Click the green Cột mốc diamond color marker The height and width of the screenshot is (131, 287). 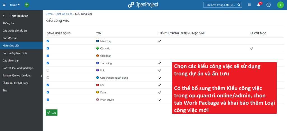tap(98, 48)
